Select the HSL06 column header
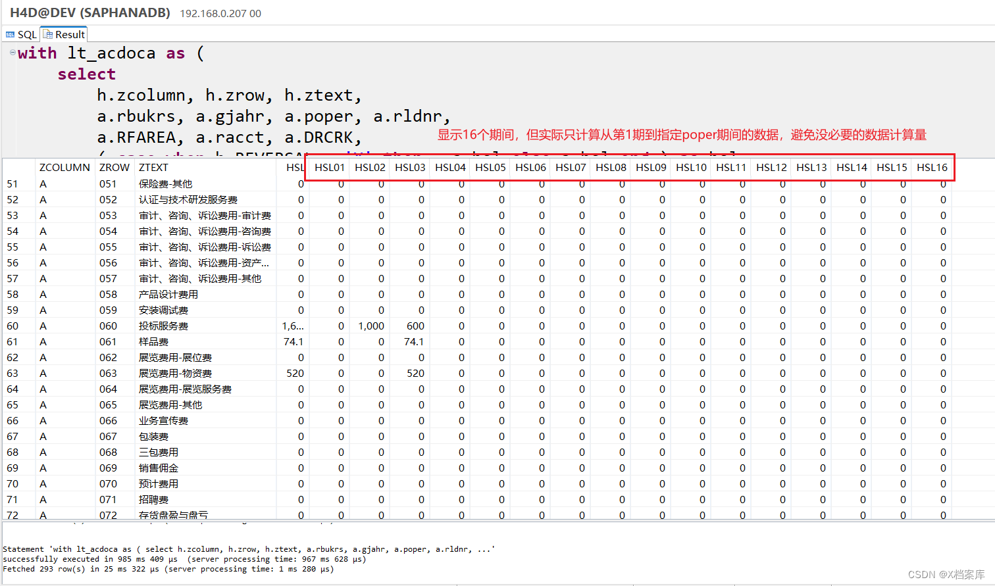The image size is (995, 586). (x=530, y=167)
